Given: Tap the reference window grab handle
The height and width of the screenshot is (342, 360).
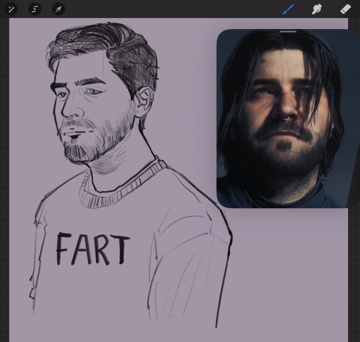Looking at the screenshot, I should (288, 31).
